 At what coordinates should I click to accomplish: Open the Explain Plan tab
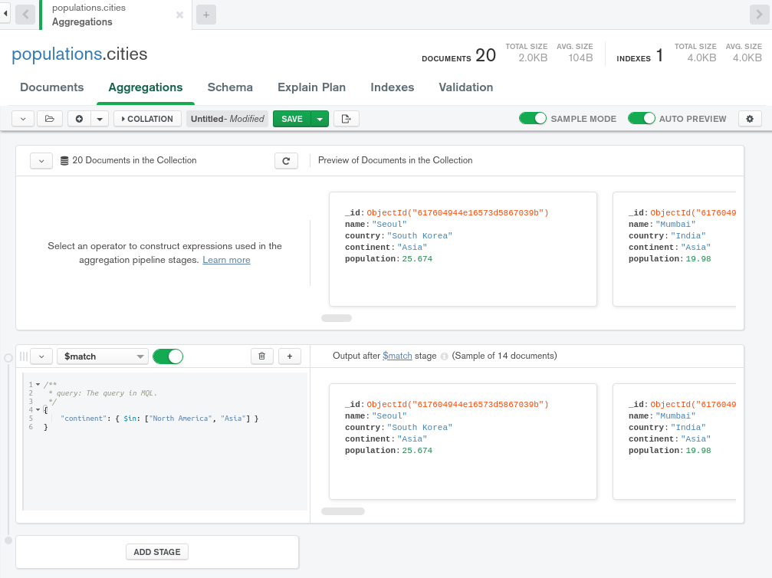click(x=311, y=87)
